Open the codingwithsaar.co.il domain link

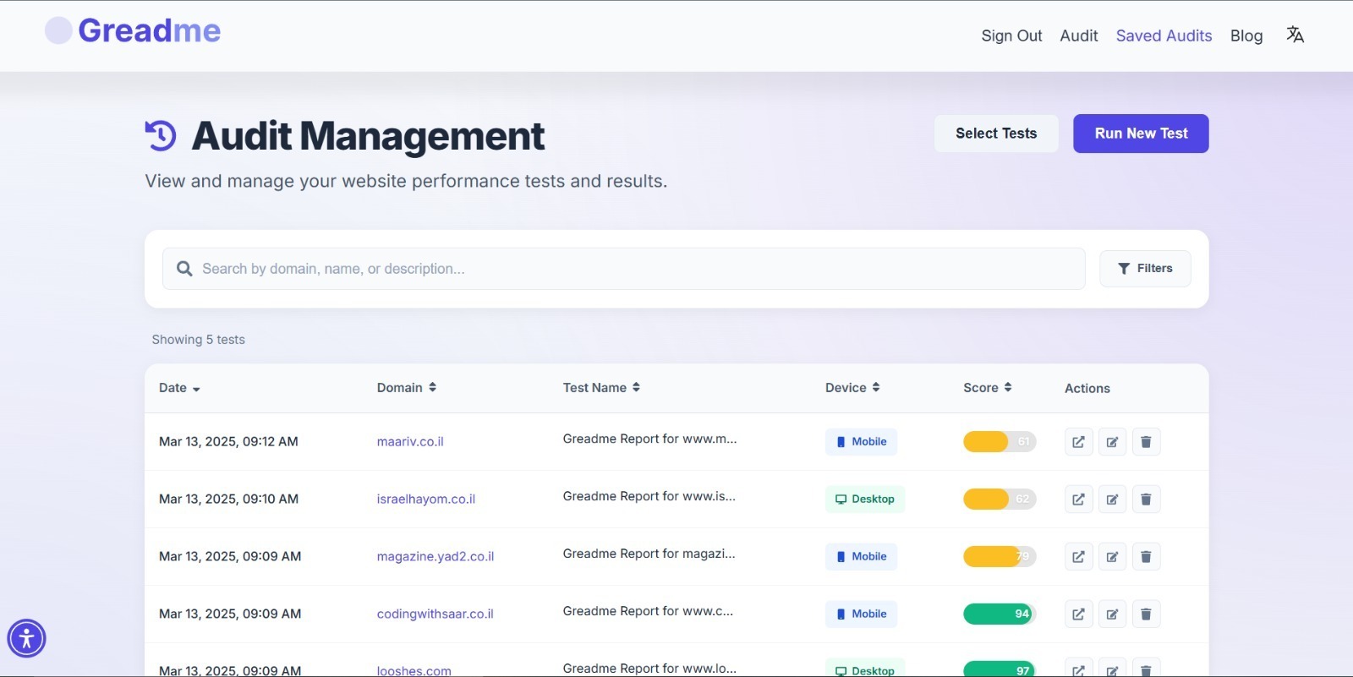point(435,614)
